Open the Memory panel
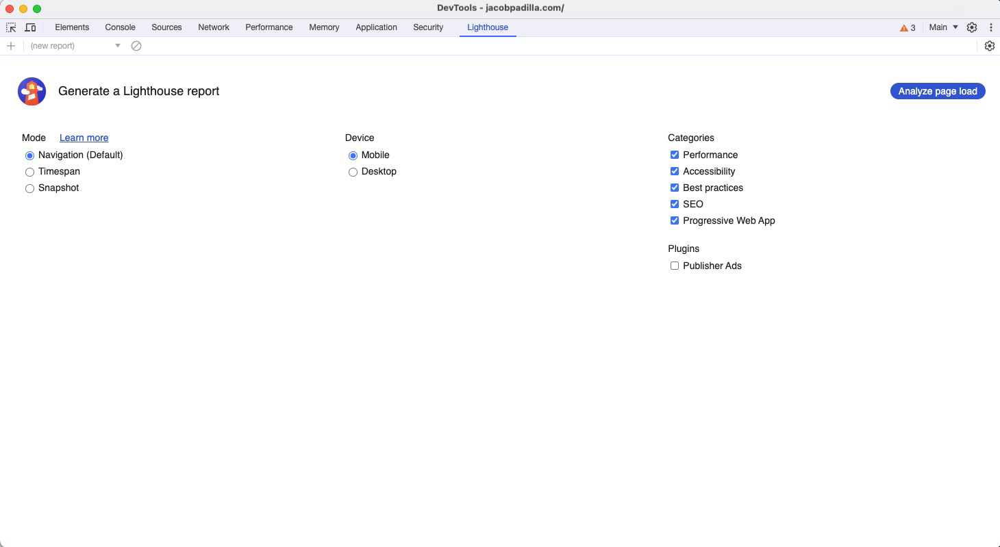Image resolution: width=1000 pixels, height=547 pixels. (x=323, y=27)
